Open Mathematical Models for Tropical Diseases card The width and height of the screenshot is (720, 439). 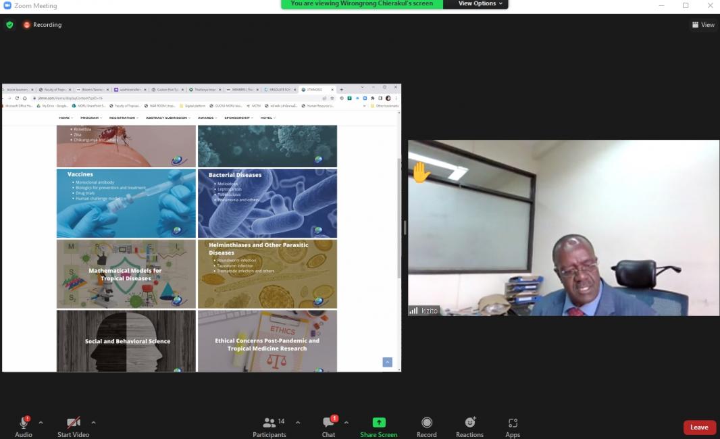[x=126, y=274]
